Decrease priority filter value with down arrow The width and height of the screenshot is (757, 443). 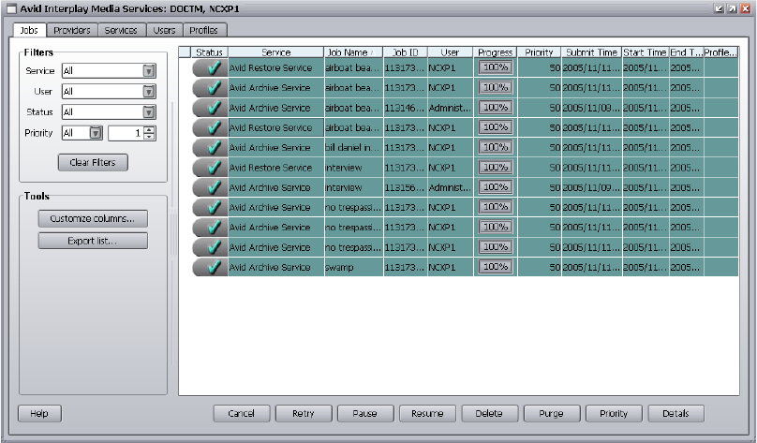149,137
